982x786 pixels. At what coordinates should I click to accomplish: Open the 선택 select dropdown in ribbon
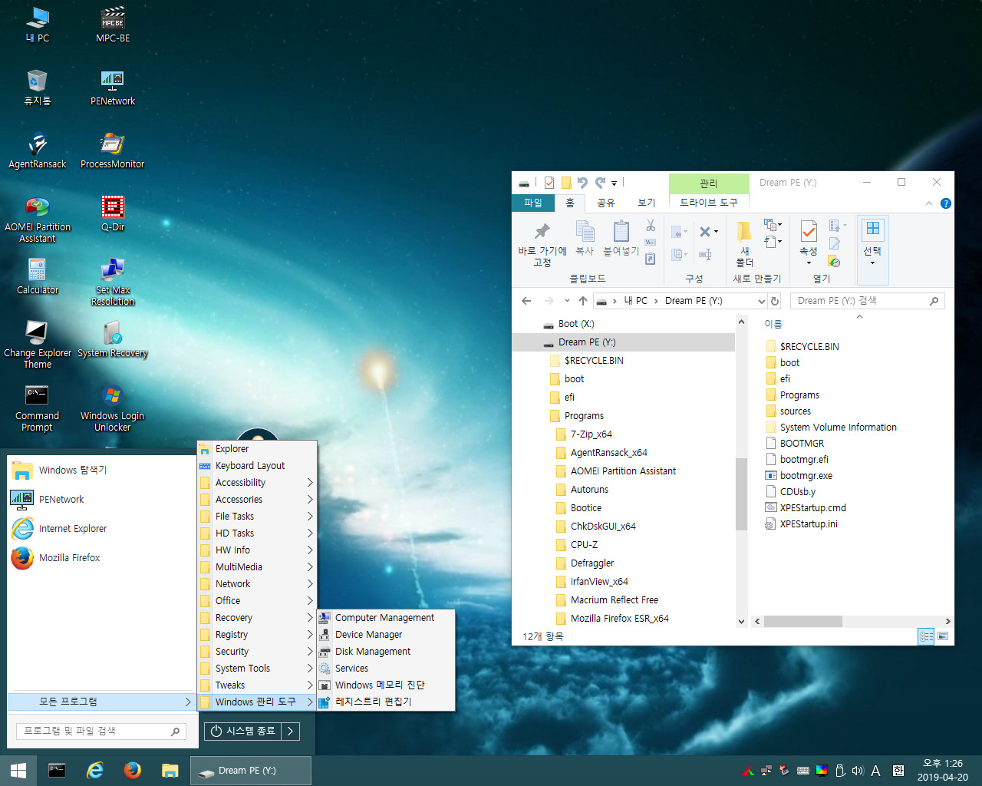pos(872,250)
